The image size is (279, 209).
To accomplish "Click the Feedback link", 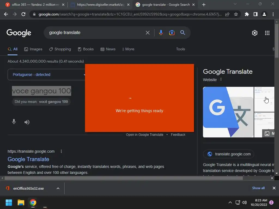I will [178, 135].
